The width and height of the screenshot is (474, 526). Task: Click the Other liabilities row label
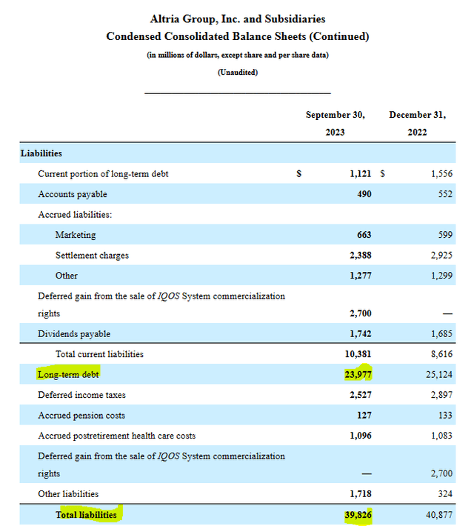pos(68,493)
